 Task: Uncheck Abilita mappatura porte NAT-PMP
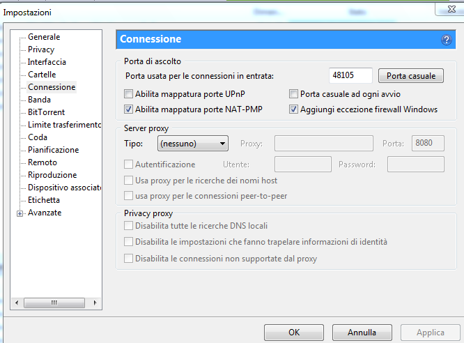(x=128, y=109)
